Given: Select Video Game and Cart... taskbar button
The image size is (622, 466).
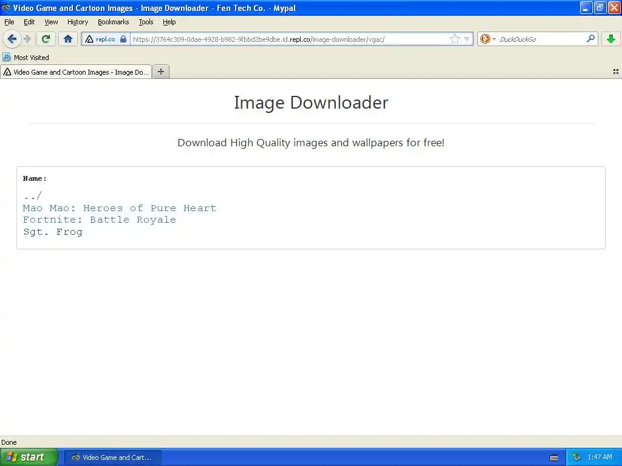Looking at the screenshot, I should point(113,458).
